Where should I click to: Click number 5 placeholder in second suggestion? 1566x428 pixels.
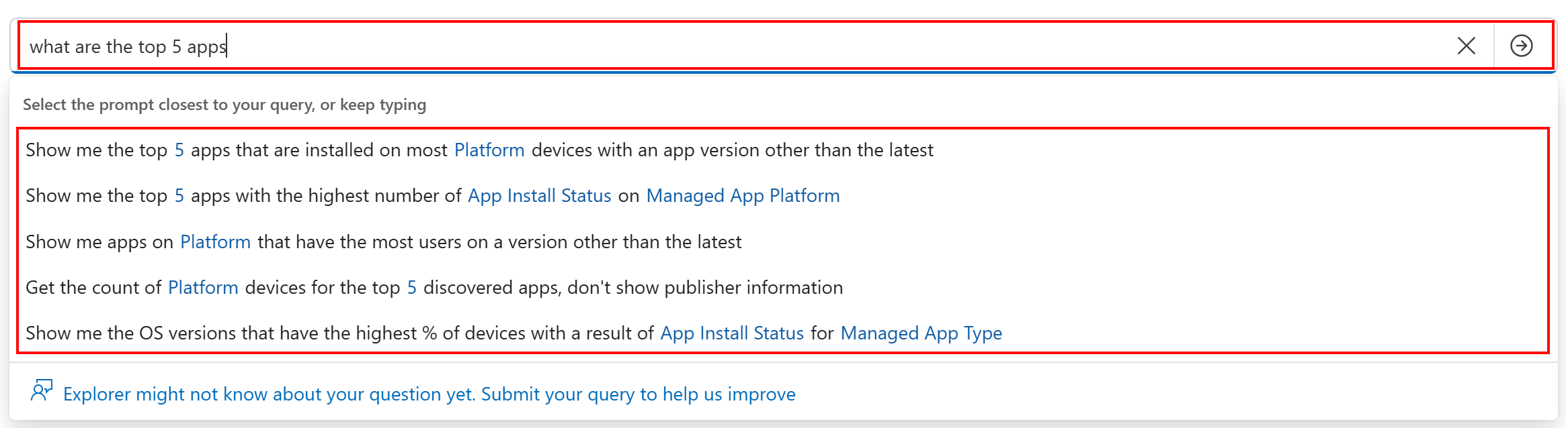(179, 195)
